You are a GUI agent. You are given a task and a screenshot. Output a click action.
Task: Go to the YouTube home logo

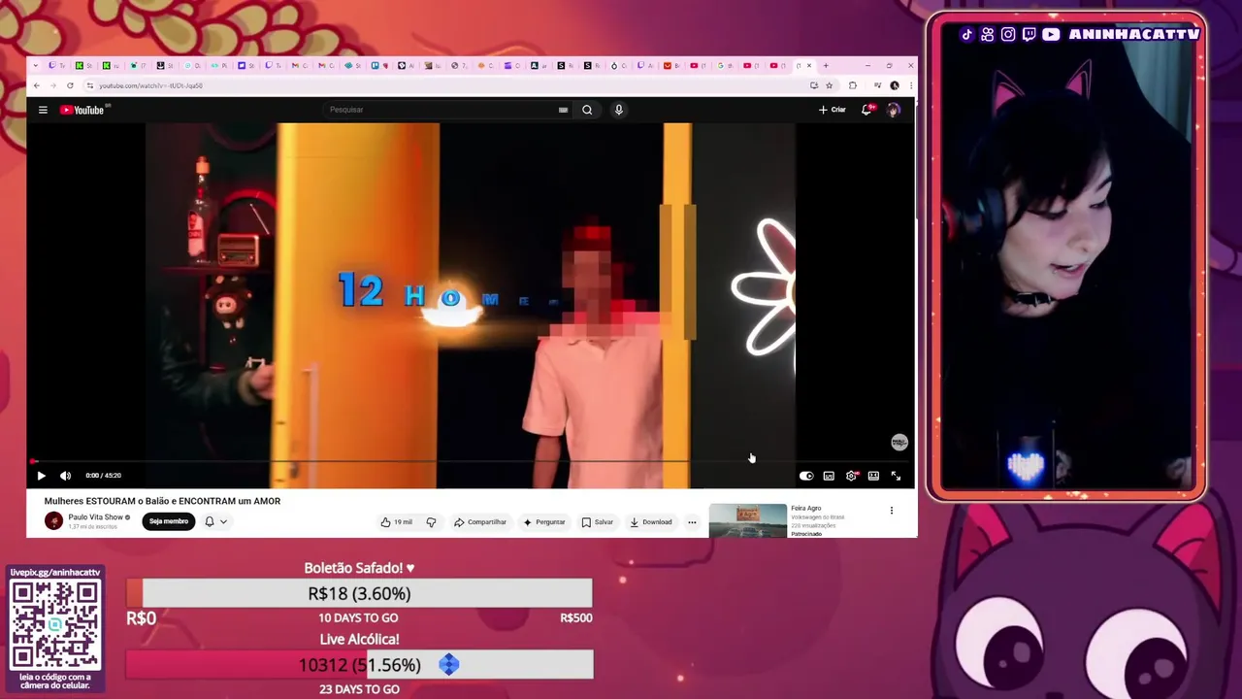click(x=82, y=110)
